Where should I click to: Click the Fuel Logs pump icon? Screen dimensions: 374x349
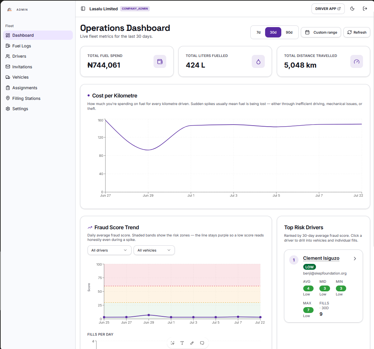(x=8, y=46)
